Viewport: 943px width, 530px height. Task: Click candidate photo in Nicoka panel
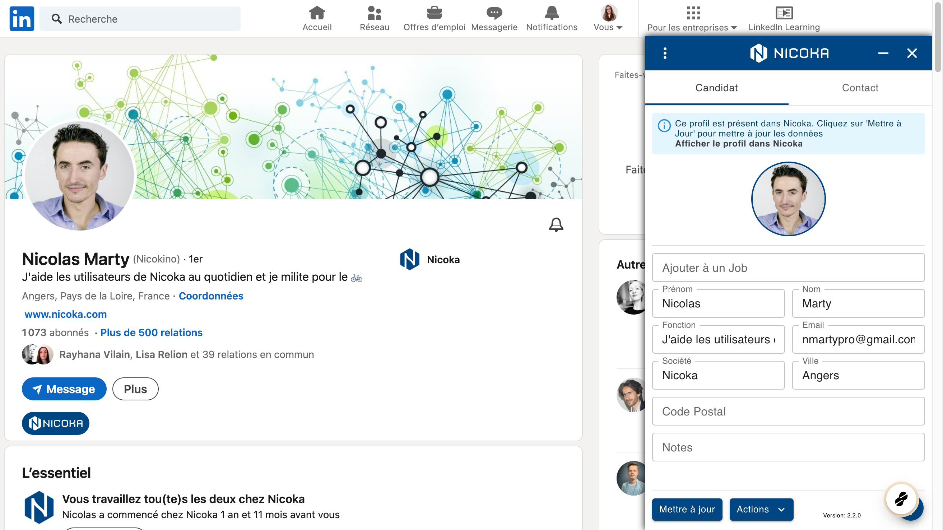coord(788,199)
